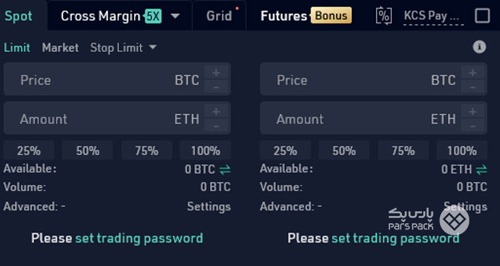Increase buy Price with plus button
The width and height of the screenshot is (500, 266).
216,73
